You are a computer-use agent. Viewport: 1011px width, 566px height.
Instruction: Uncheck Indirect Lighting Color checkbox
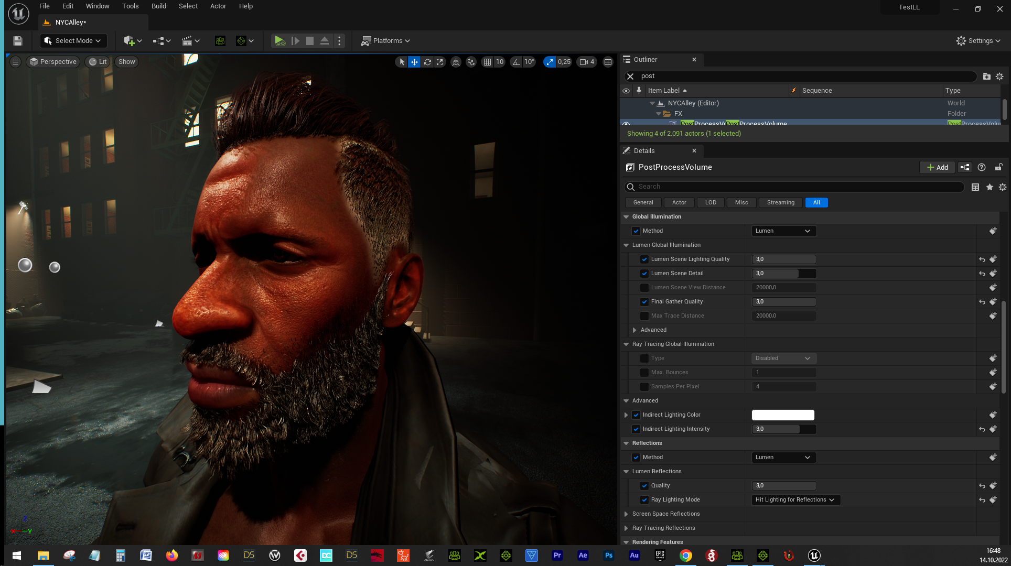[x=636, y=415]
